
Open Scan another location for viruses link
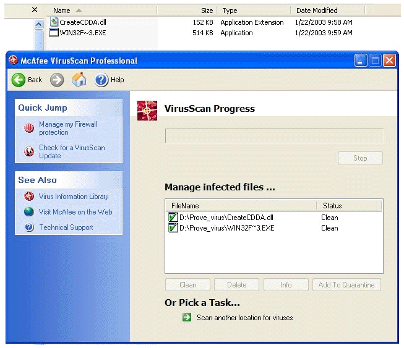[244, 318]
